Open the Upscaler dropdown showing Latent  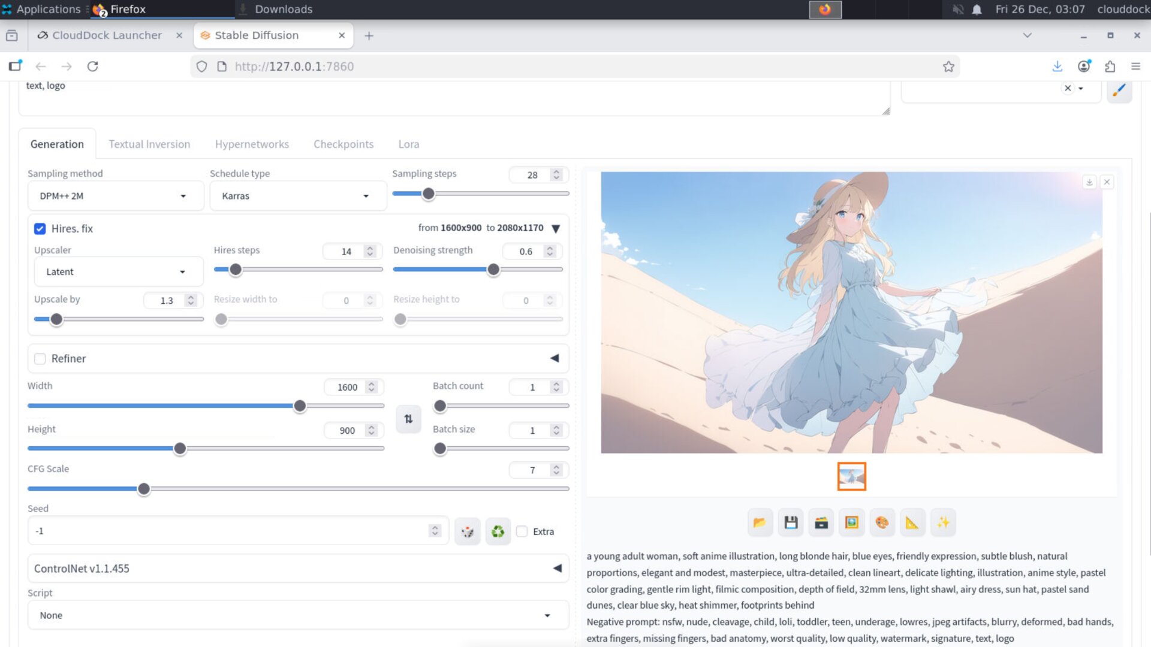pyautogui.click(x=118, y=271)
